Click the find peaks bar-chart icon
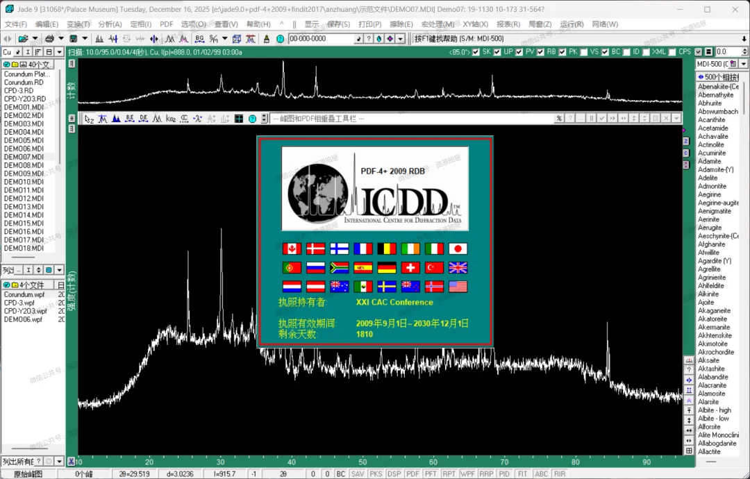750x479 pixels. pos(99,39)
